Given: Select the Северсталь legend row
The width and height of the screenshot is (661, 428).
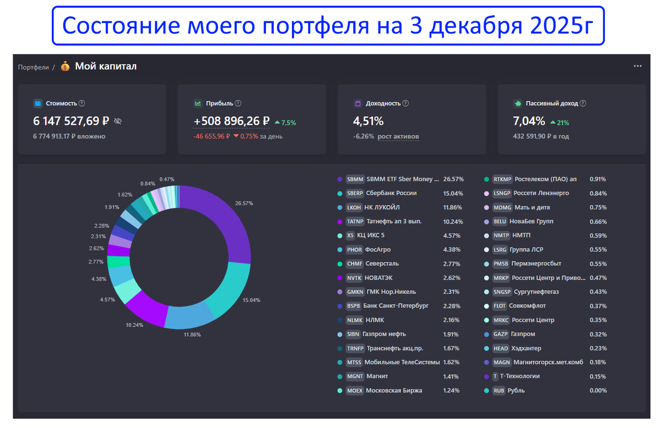Looking at the screenshot, I should point(400,264).
